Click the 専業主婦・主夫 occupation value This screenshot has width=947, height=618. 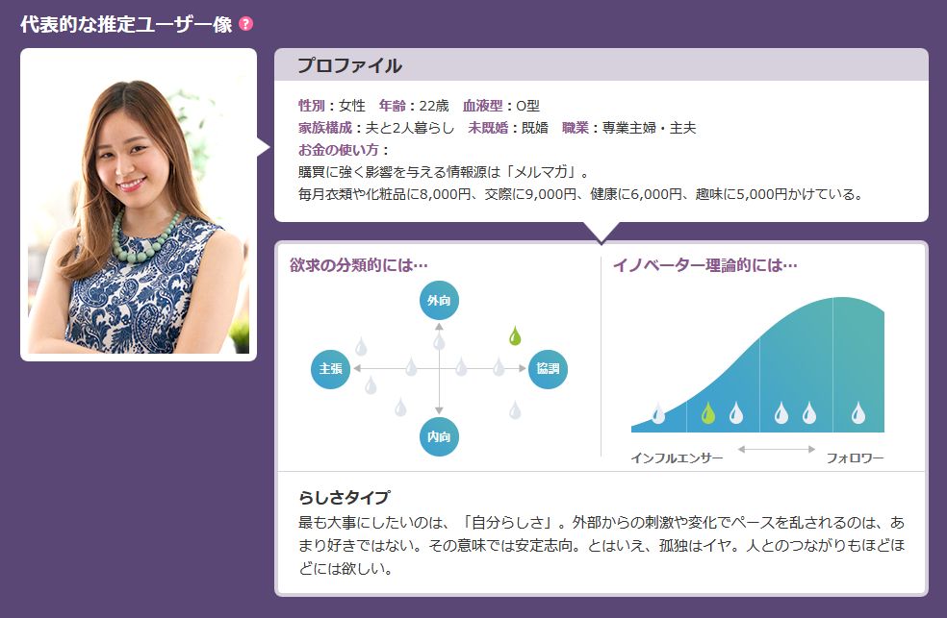(x=650, y=128)
